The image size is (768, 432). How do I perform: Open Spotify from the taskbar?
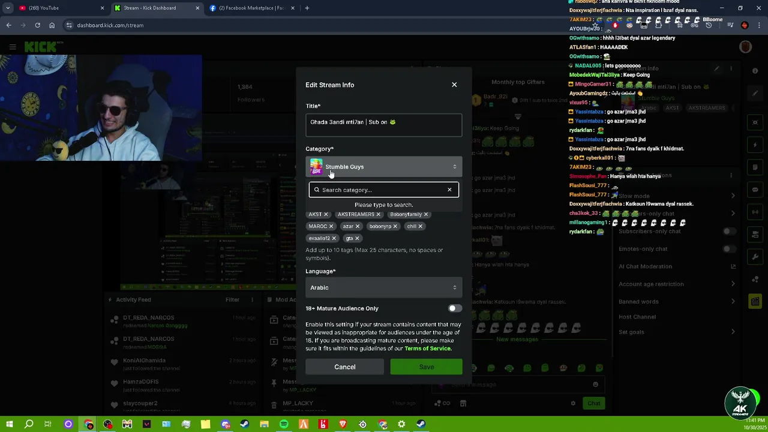(284, 424)
